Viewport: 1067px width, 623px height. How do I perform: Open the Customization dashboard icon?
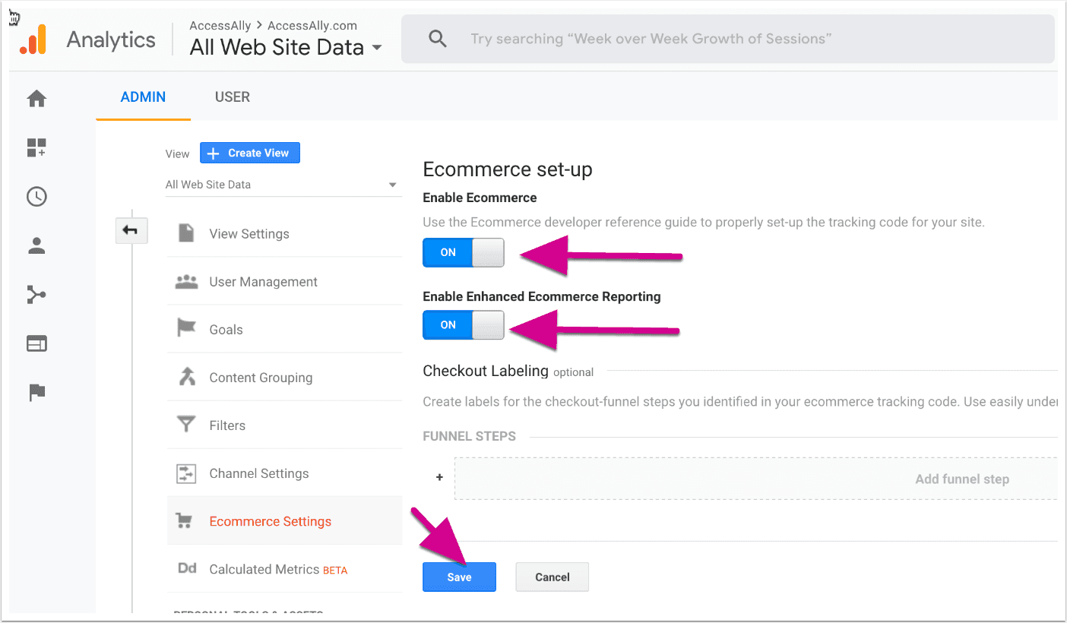[36, 147]
